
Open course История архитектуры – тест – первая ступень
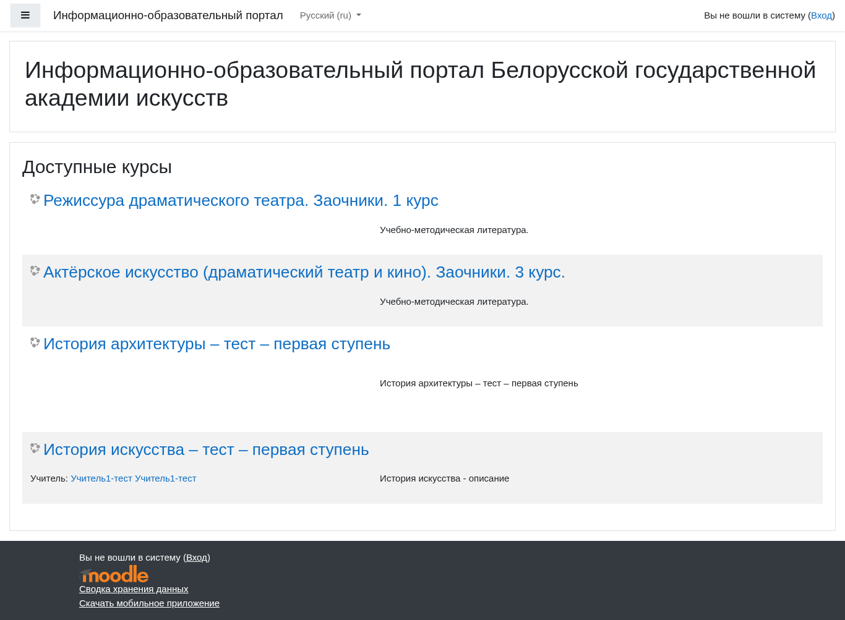[x=217, y=344]
